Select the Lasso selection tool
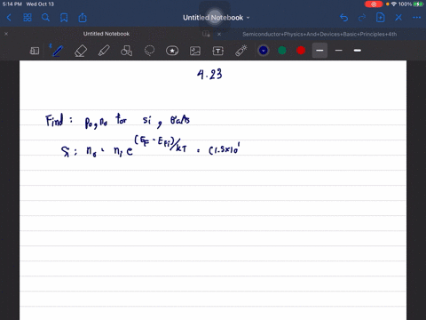 [x=149, y=51]
